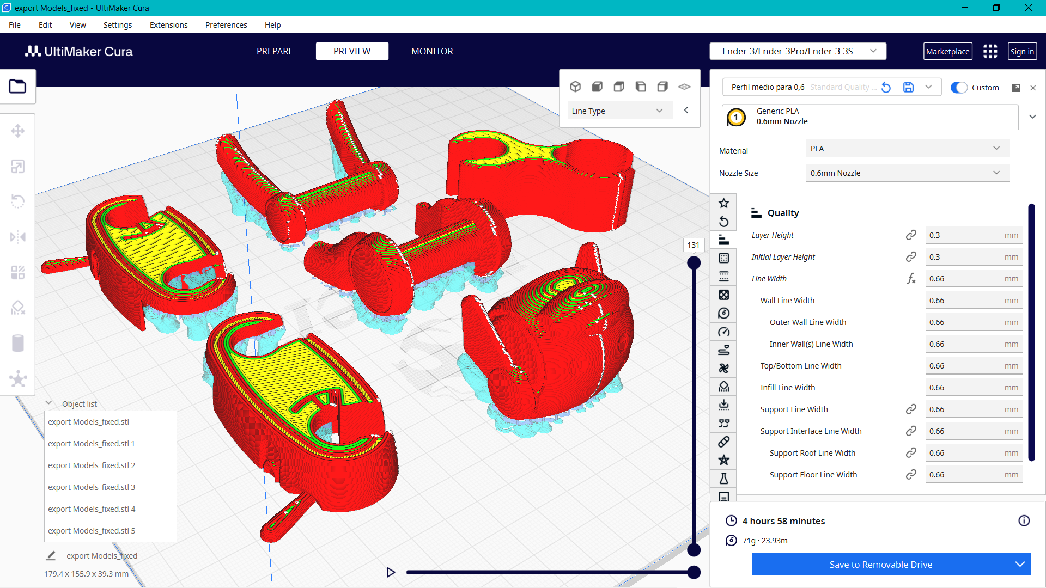The height and width of the screenshot is (588, 1046).
Task: Select the Mirror tool
Action: [x=18, y=237]
